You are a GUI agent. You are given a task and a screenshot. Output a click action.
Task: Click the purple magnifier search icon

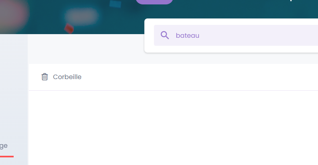point(165,35)
